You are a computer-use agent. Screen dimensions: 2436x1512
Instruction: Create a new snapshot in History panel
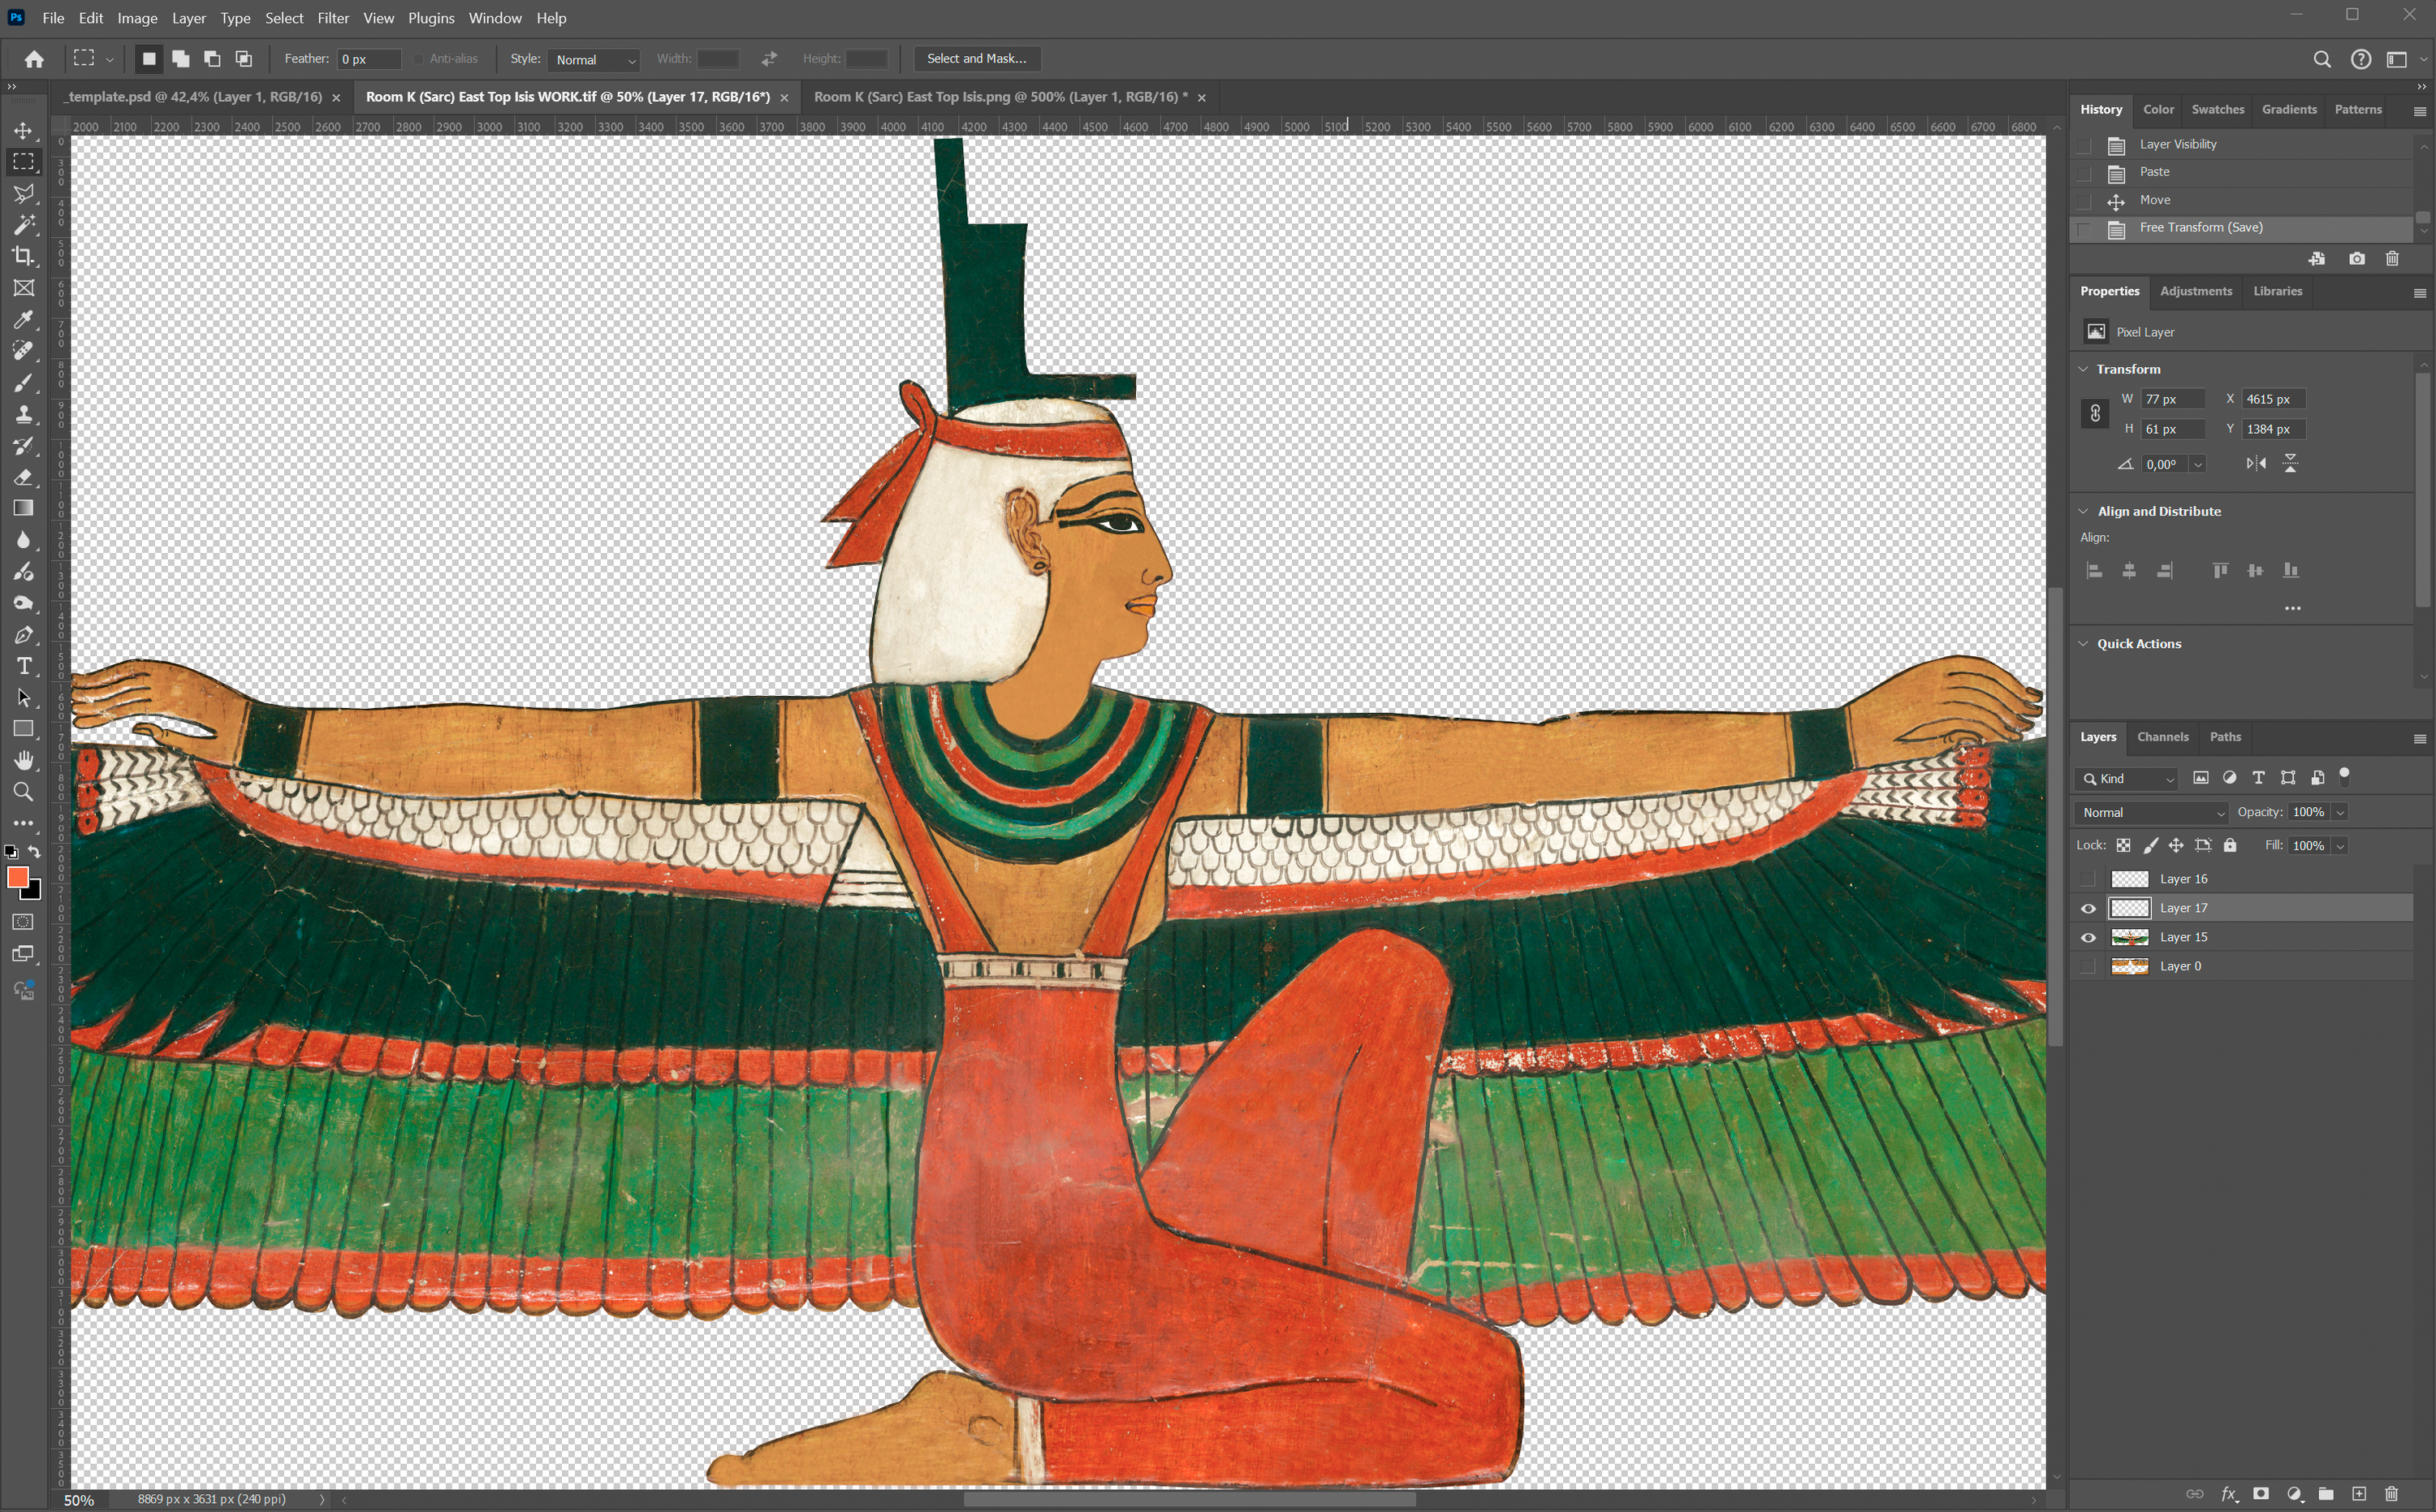[2357, 259]
